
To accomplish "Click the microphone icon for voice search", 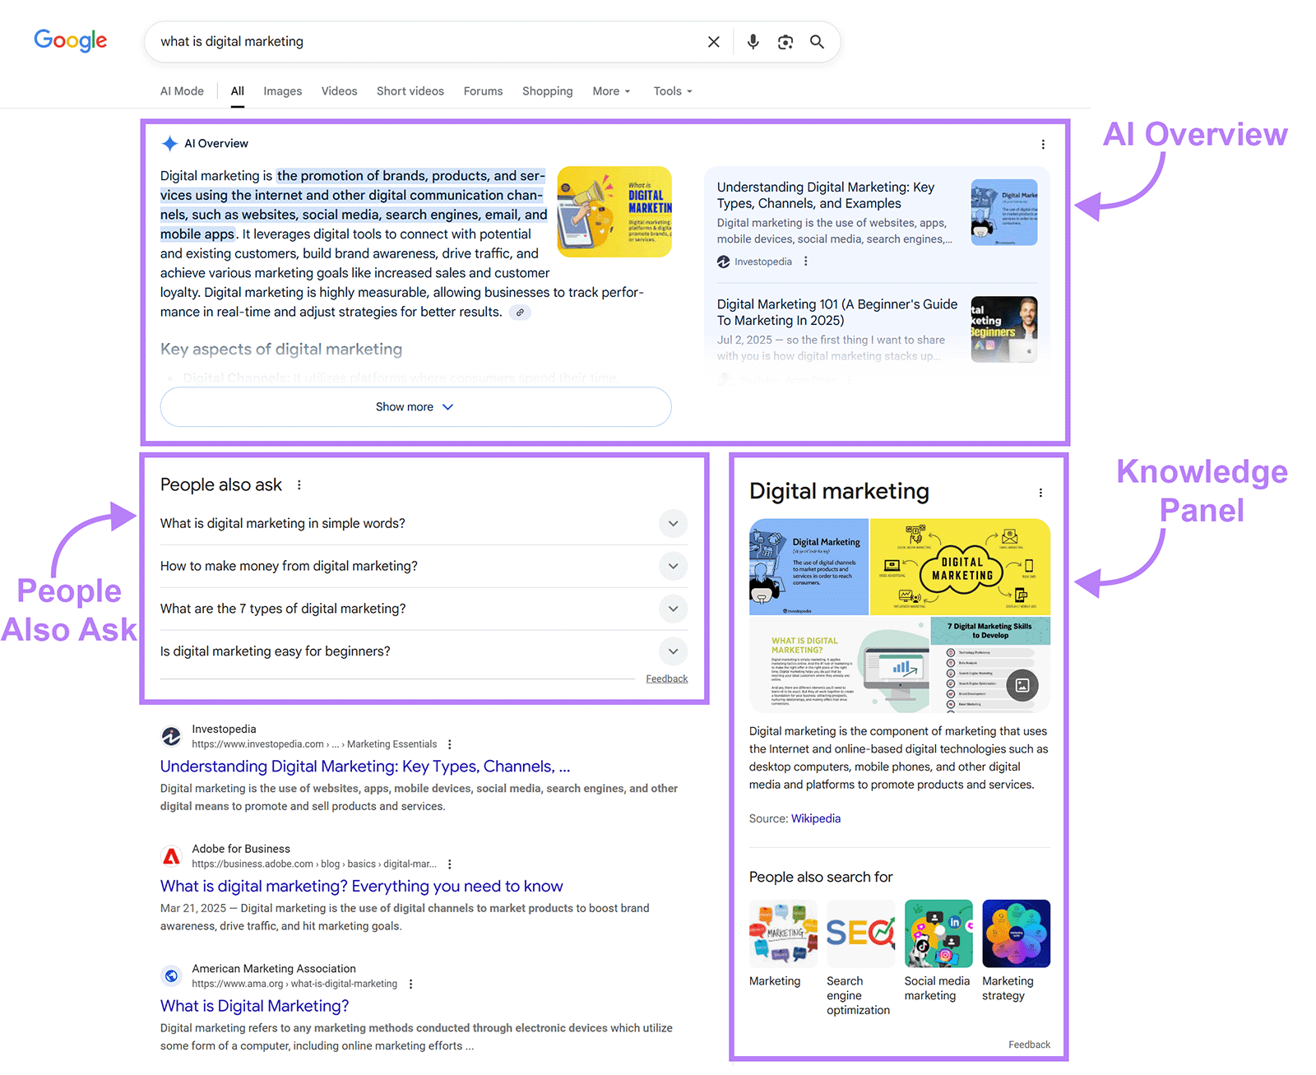I will (x=753, y=41).
